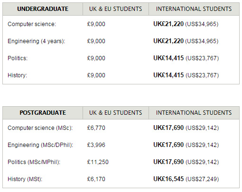
Task: Select postgraduate UK & EU STUDENTS column header
Action: [x=116, y=113]
